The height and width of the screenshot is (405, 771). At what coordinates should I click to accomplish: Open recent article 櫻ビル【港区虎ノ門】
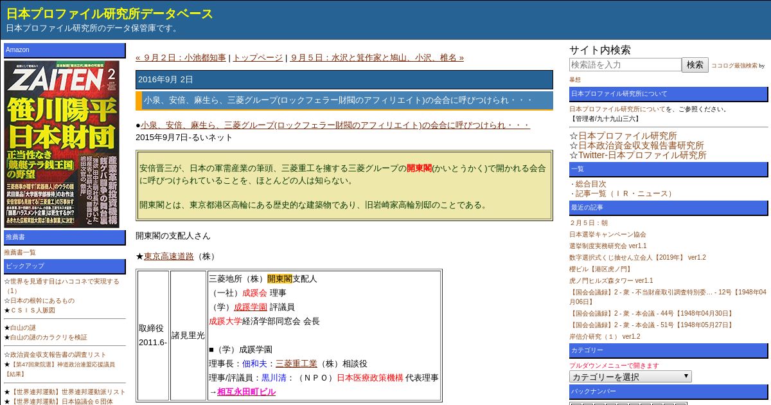coord(600,269)
